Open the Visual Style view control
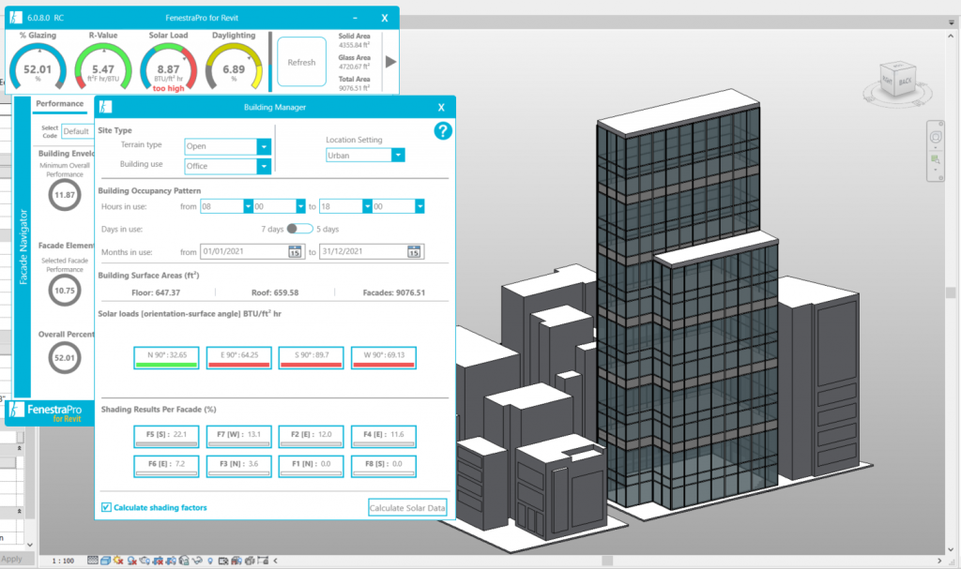 click(105, 561)
